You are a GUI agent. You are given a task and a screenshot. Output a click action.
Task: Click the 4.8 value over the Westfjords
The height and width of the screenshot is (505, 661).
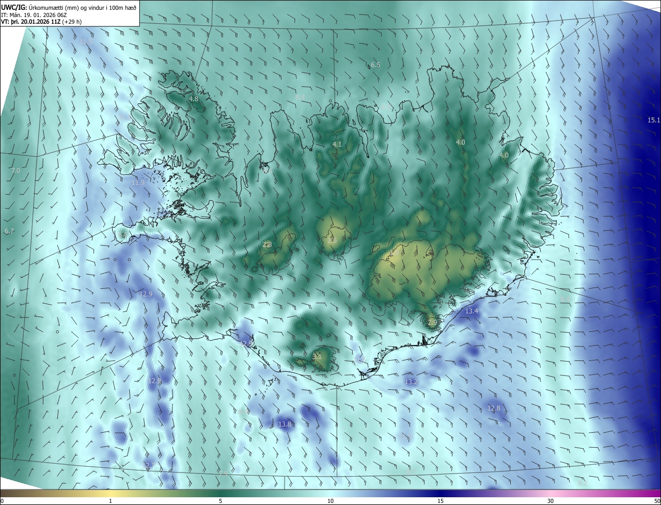(x=194, y=99)
